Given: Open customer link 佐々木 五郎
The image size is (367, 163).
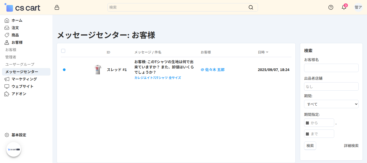Looking at the screenshot, I should click(214, 70).
